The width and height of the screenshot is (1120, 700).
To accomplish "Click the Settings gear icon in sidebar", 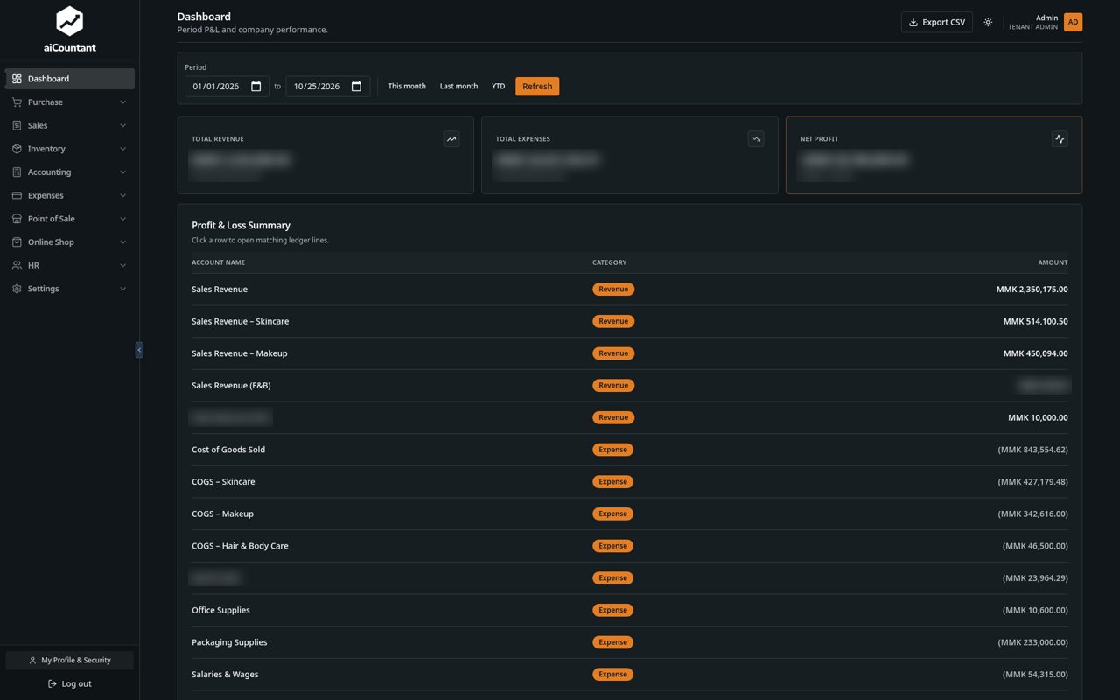I will (x=17, y=289).
